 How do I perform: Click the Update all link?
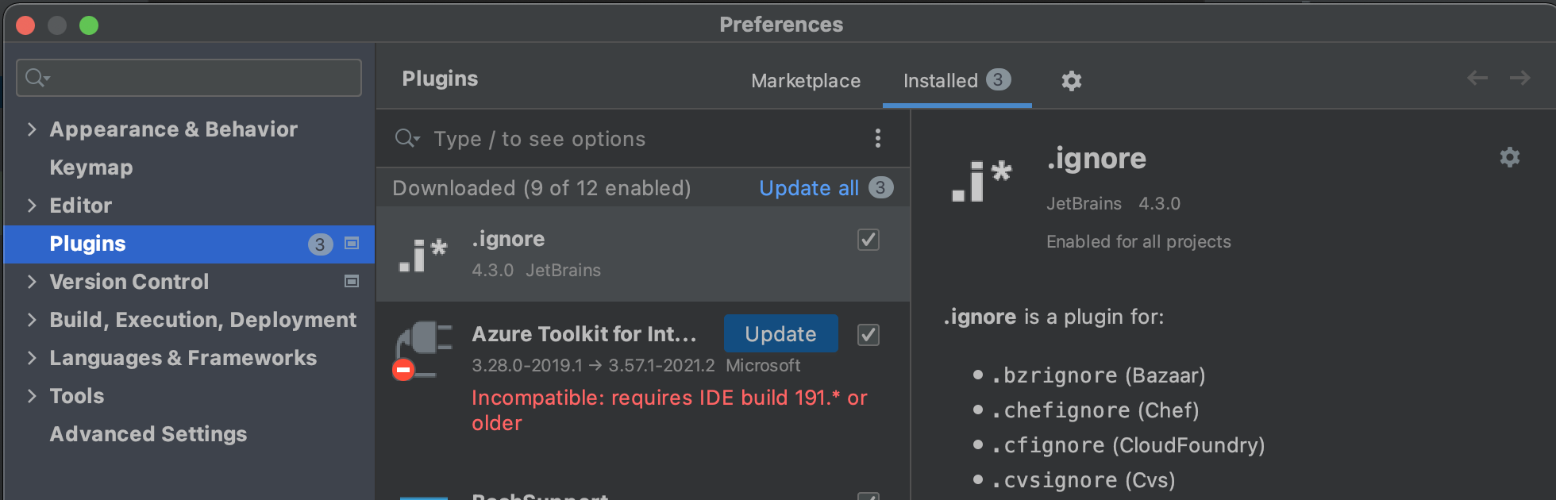coord(809,188)
